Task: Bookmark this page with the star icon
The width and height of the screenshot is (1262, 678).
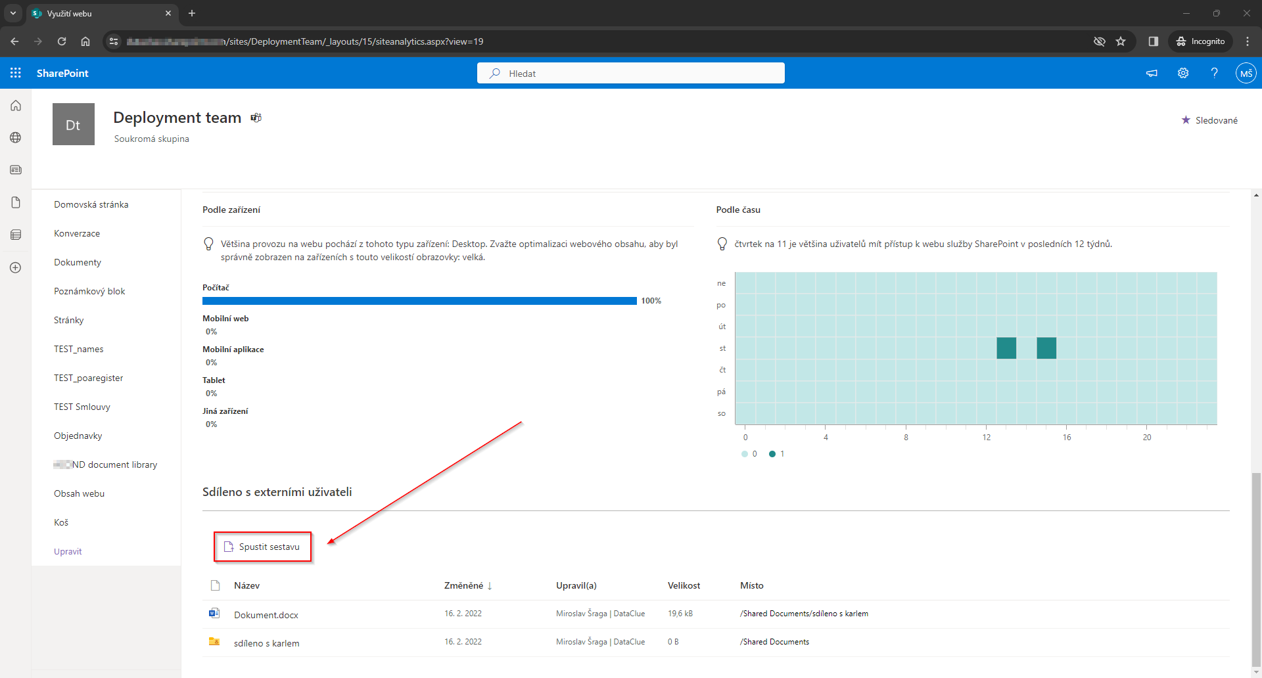Action: pyautogui.click(x=1121, y=41)
